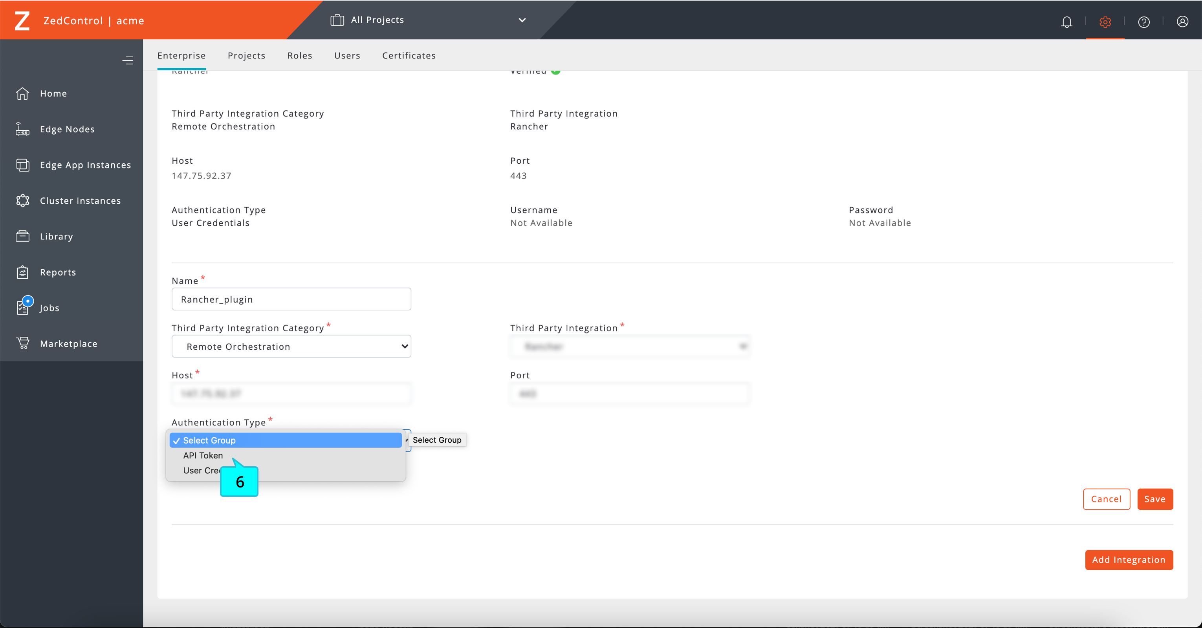Collapse the sidebar with hamburger icon

click(127, 60)
